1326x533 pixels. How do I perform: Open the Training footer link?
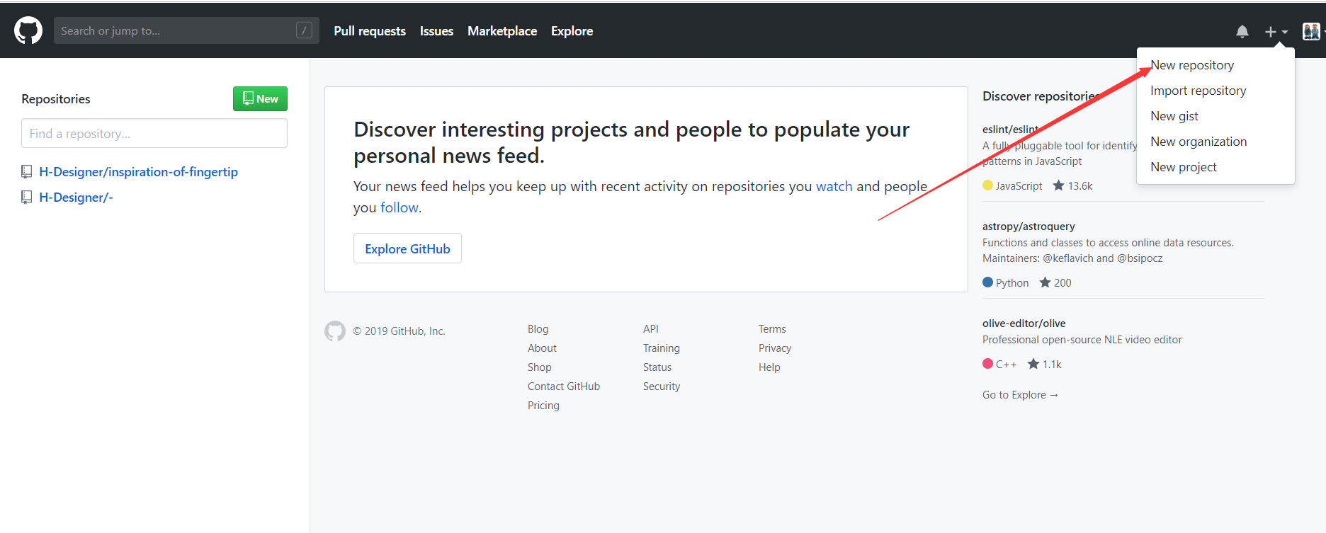pos(661,348)
